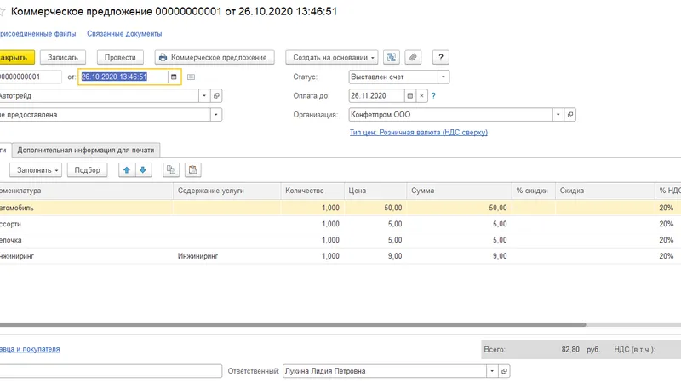Click the blue question mark near Оплата до
Image resolution: width=681 pixels, height=383 pixels.
433,95
